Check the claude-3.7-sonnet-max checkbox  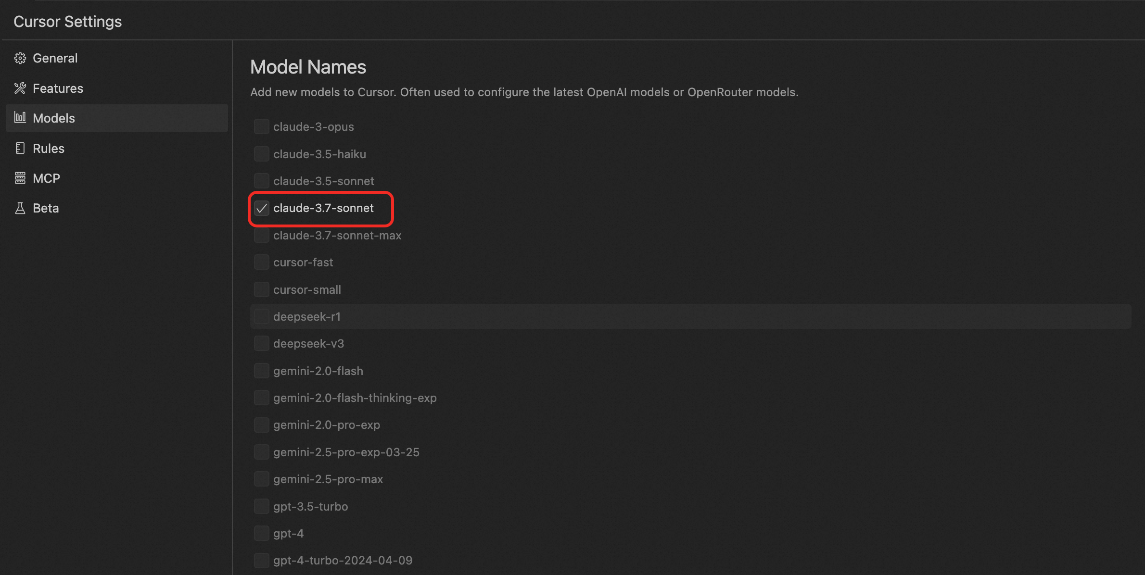coord(262,236)
